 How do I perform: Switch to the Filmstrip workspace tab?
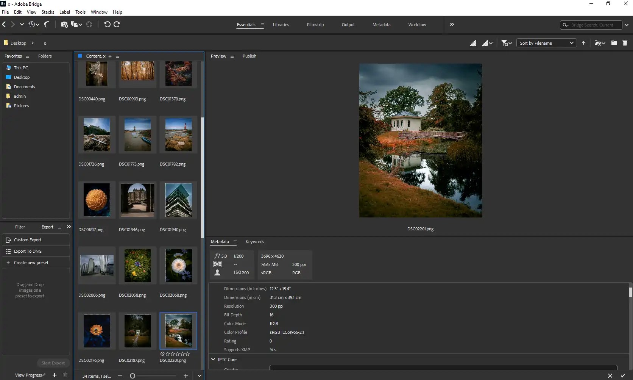[x=315, y=25]
